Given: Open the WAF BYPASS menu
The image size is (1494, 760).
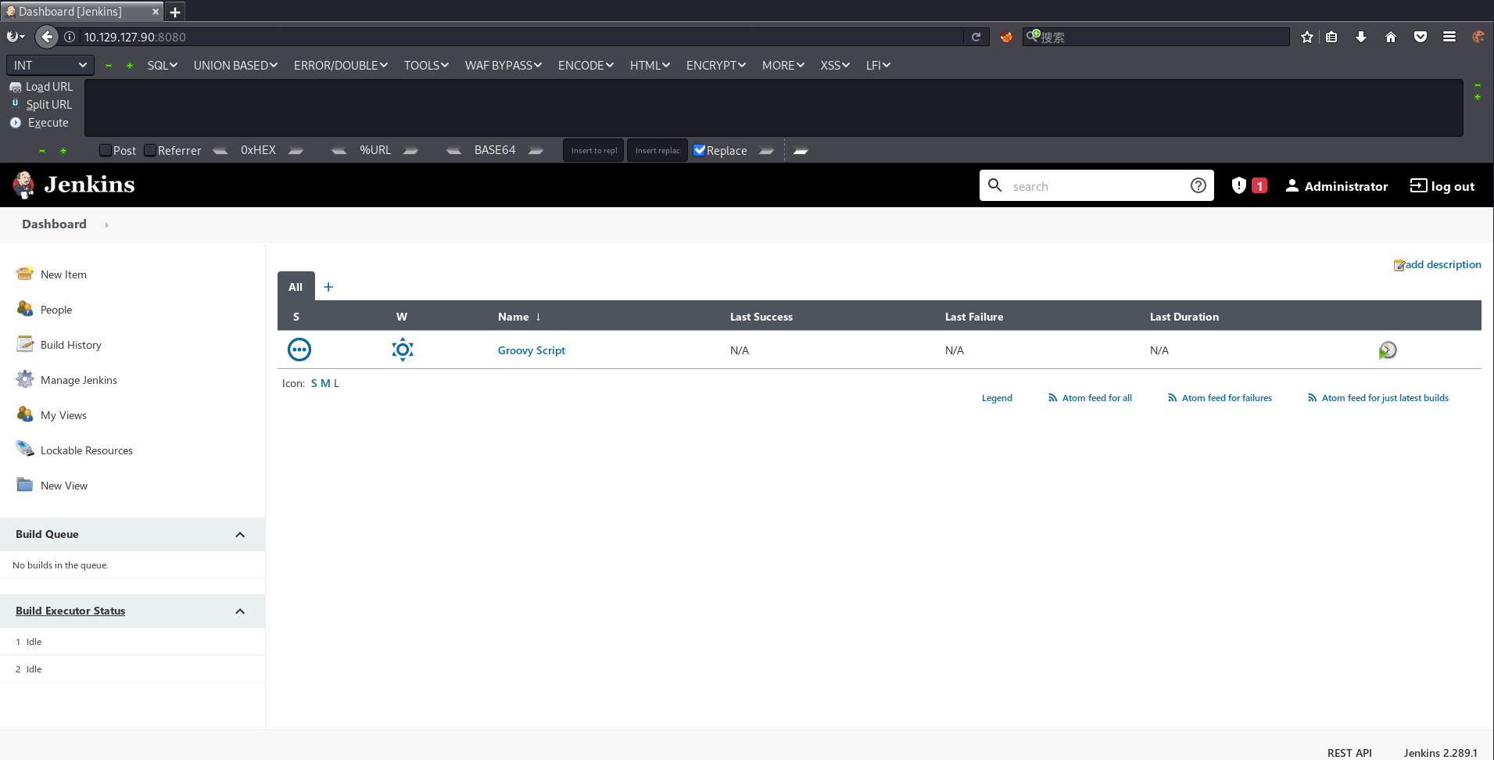Looking at the screenshot, I should point(503,66).
